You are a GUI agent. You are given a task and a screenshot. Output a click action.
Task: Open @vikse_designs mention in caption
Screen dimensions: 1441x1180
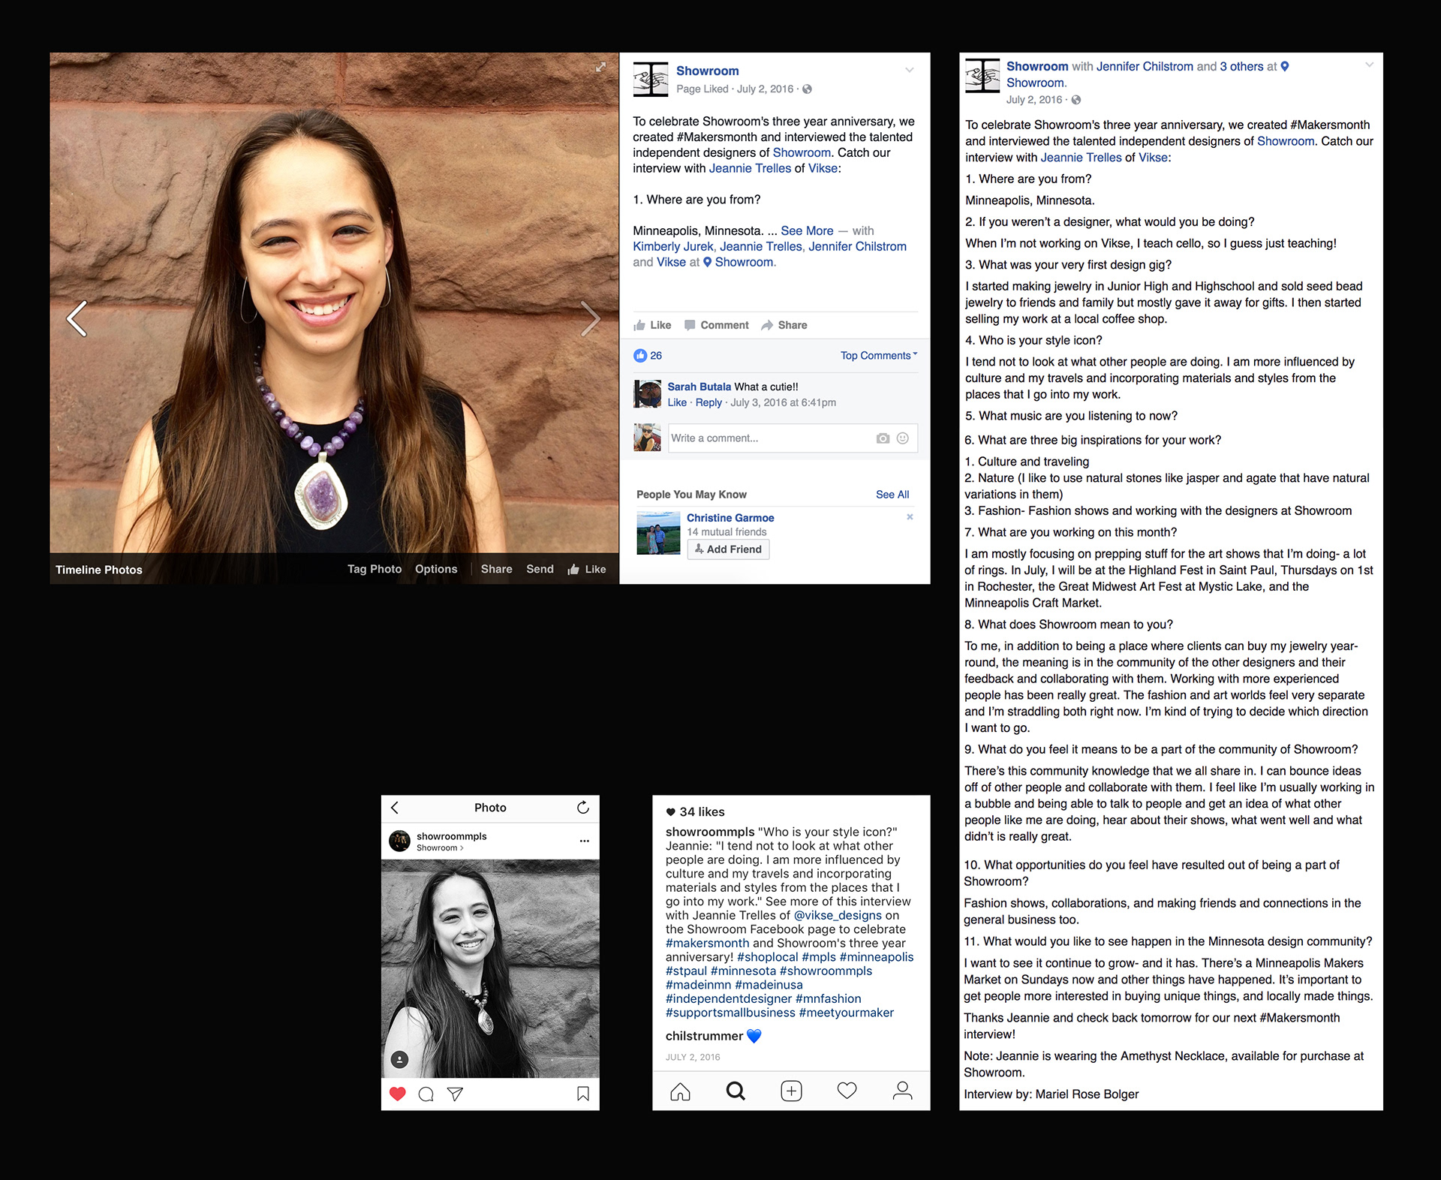[838, 916]
